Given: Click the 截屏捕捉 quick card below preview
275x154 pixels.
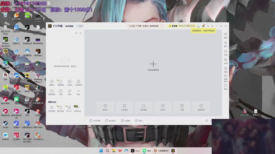Looking at the screenshot, I should [x=201, y=107].
